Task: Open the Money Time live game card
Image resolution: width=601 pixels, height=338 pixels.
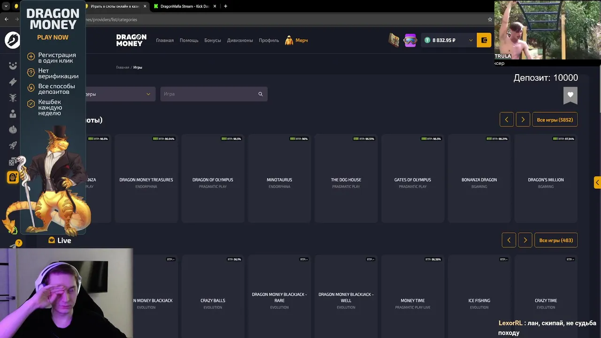Action: click(413, 297)
